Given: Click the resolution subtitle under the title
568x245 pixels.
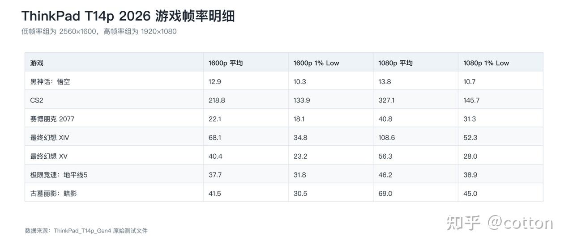Looking at the screenshot, I should (x=99, y=31).
